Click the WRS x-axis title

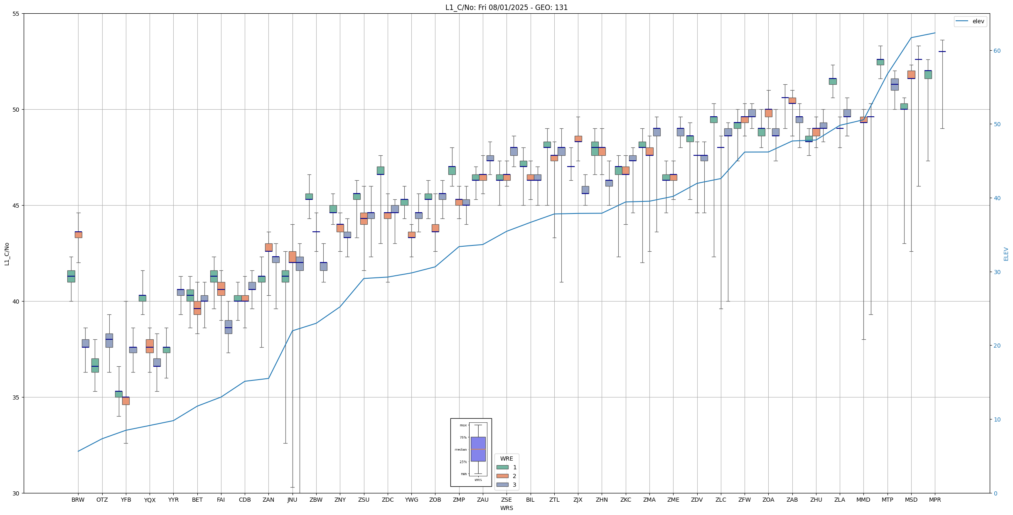coord(506,508)
